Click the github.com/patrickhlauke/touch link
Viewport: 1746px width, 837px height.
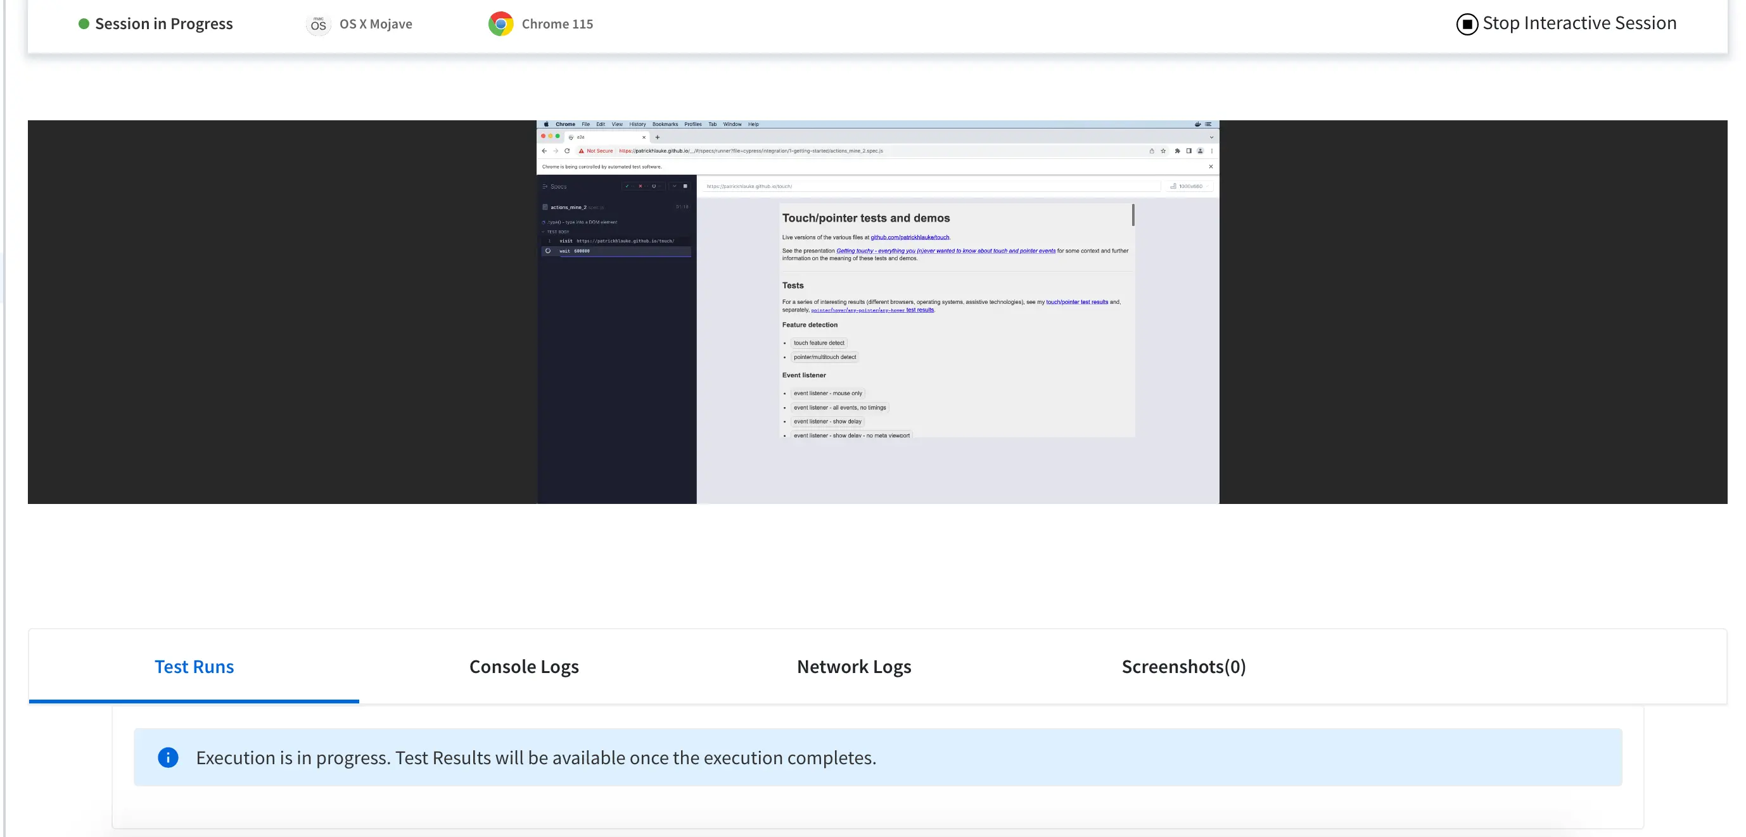pos(909,237)
